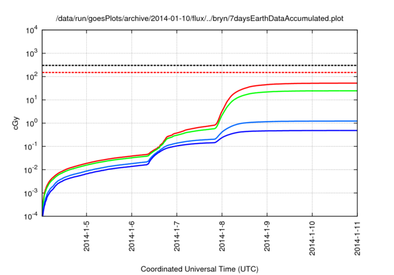Image resolution: width=394 pixels, height=275 pixels.
Task: Click the 10^2 y-axis tick label
Action: coord(31,77)
